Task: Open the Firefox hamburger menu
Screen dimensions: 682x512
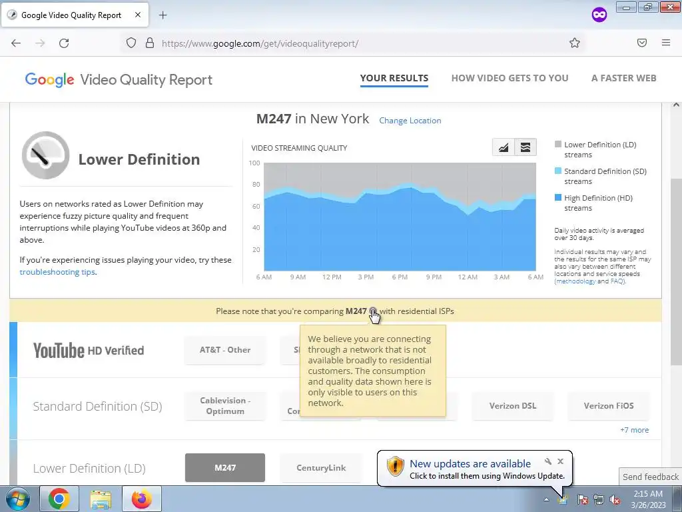Action: 666,43
